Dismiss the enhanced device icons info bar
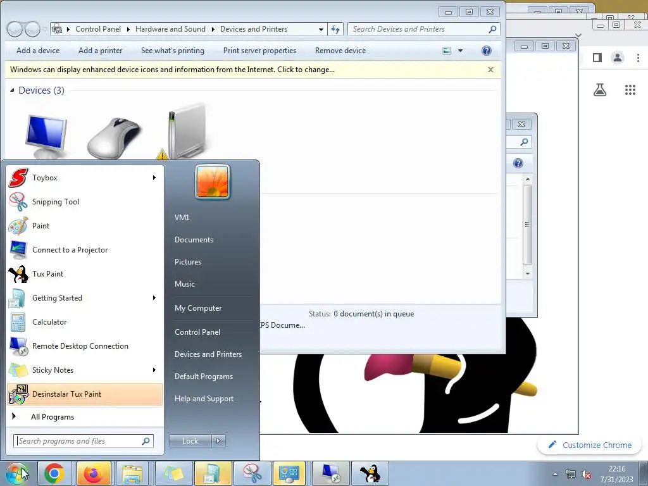This screenshot has height=486, width=648. click(490, 70)
